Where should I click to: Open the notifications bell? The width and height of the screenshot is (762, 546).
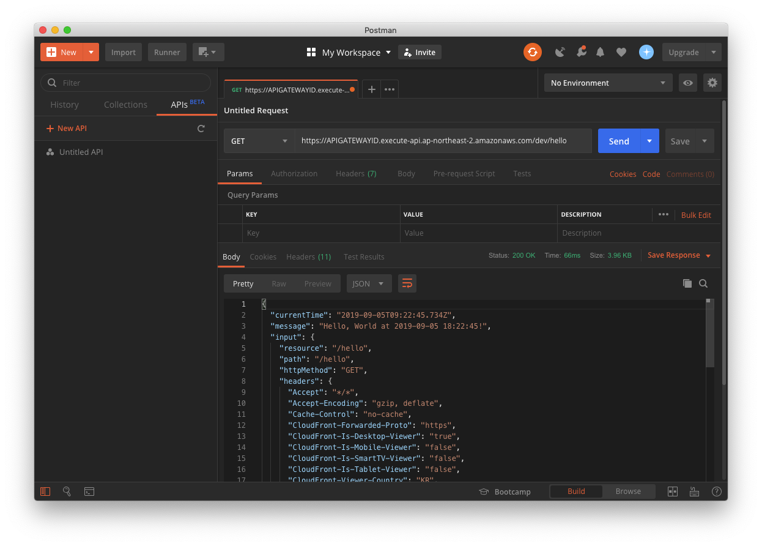(x=601, y=52)
